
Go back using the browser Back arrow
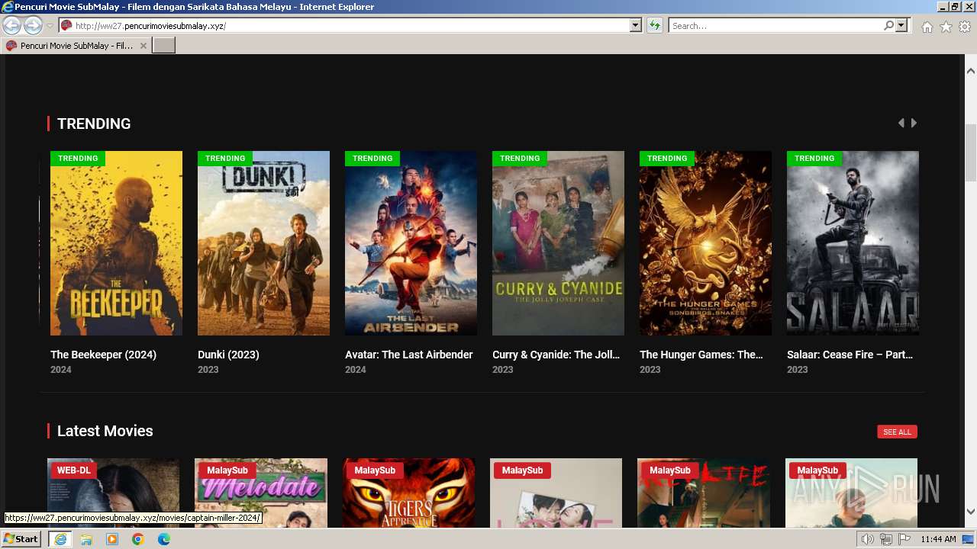point(12,26)
